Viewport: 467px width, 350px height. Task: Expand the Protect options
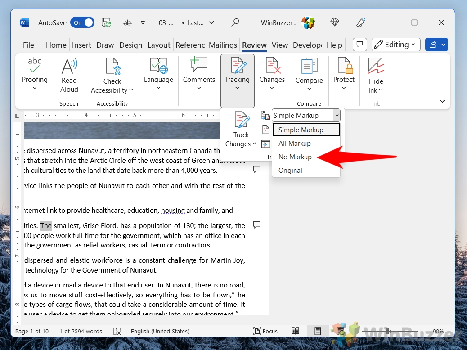[x=344, y=75]
